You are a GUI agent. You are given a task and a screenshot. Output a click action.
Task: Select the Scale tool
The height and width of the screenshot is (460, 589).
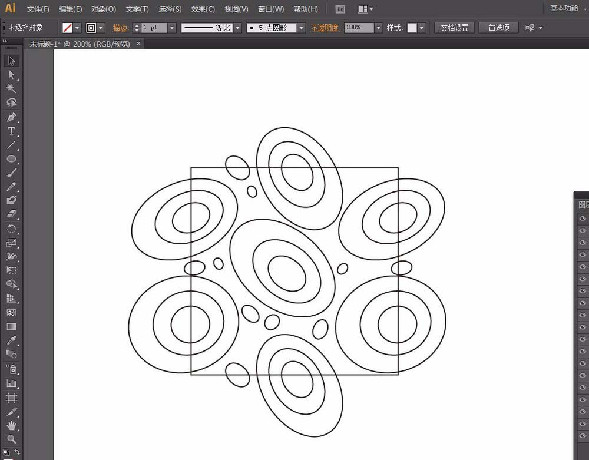pyautogui.click(x=11, y=243)
